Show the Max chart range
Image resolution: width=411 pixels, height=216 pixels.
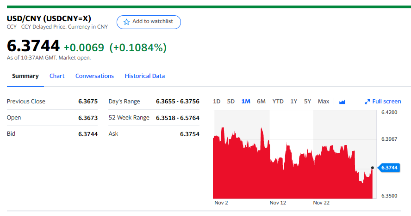[324, 102]
